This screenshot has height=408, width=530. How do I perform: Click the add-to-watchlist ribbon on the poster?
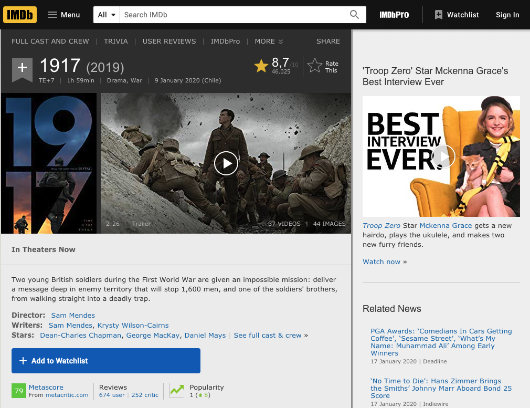(22, 68)
